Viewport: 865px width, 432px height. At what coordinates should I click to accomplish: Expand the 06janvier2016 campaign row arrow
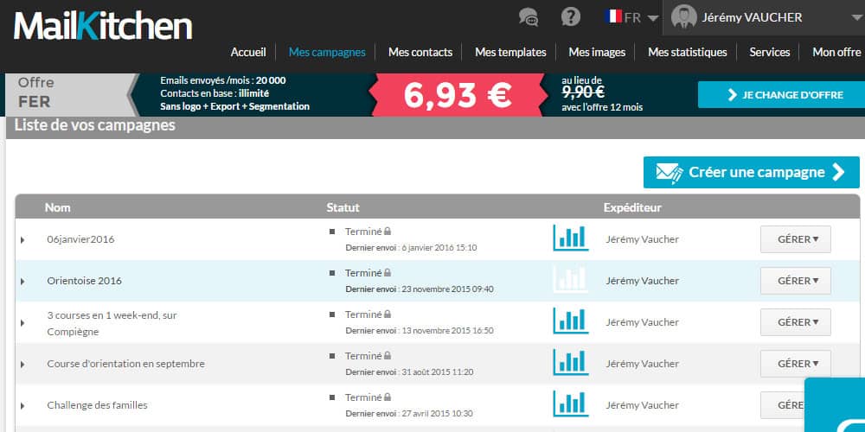coord(22,239)
